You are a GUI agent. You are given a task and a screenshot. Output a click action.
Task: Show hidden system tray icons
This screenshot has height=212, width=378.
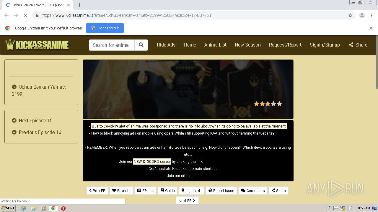click(x=329, y=208)
